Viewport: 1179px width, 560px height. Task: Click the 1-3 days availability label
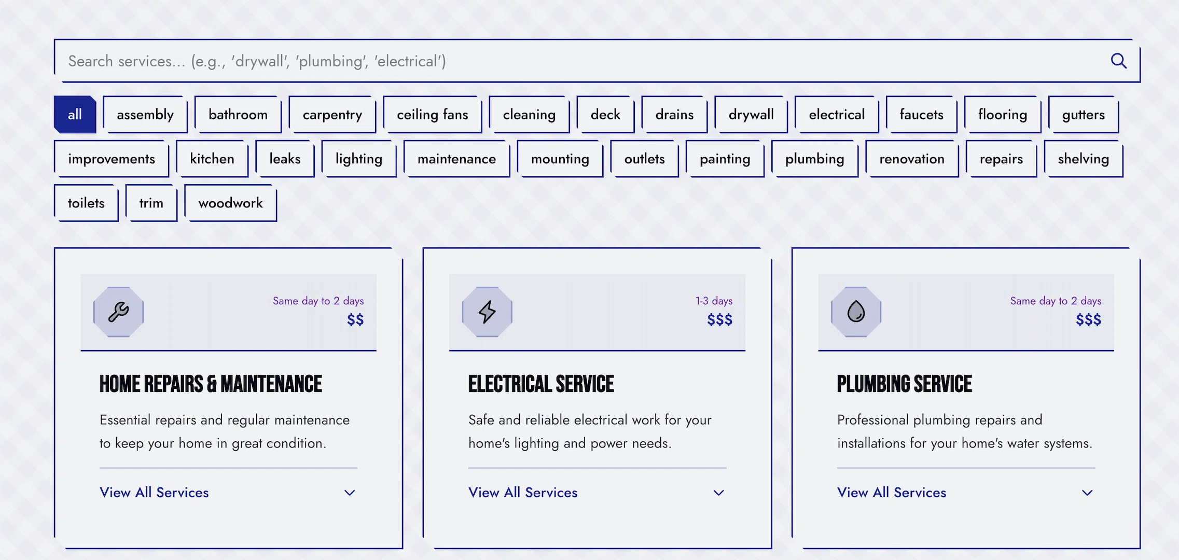[714, 300]
